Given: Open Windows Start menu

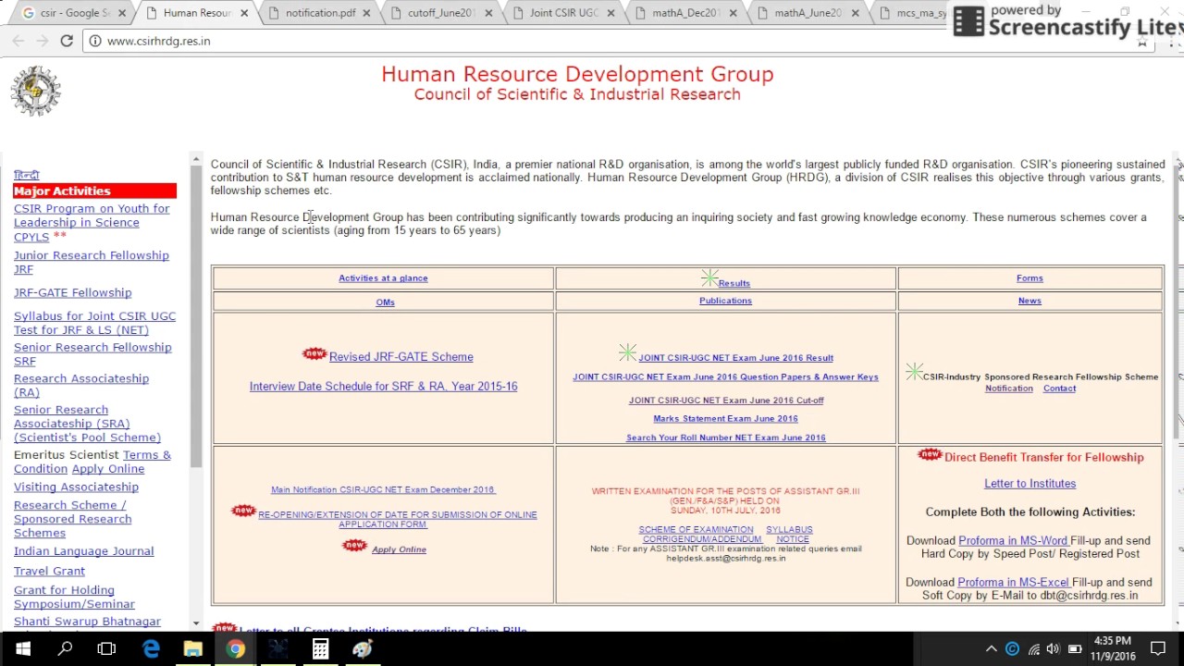Looking at the screenshot, I should coord(22,649).
